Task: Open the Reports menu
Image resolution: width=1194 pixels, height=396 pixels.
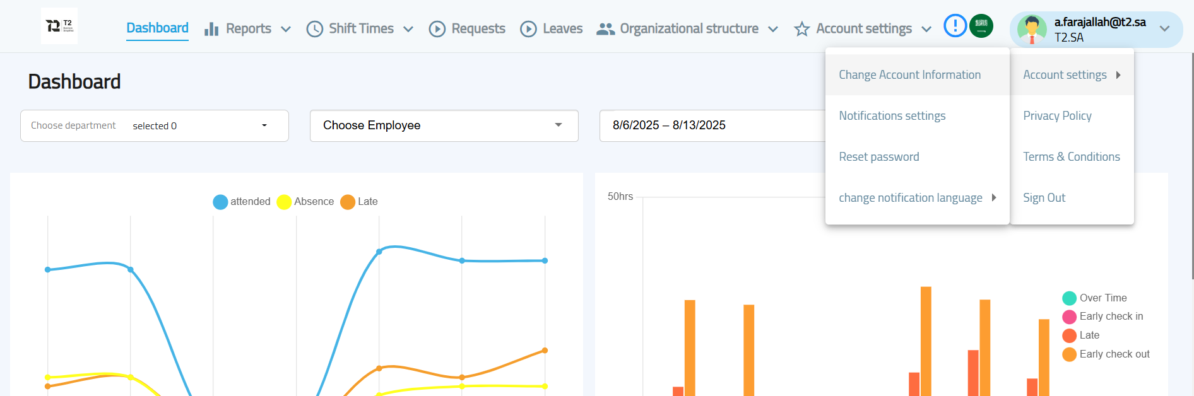Action: pyautogui.click(x=248, y=28)
